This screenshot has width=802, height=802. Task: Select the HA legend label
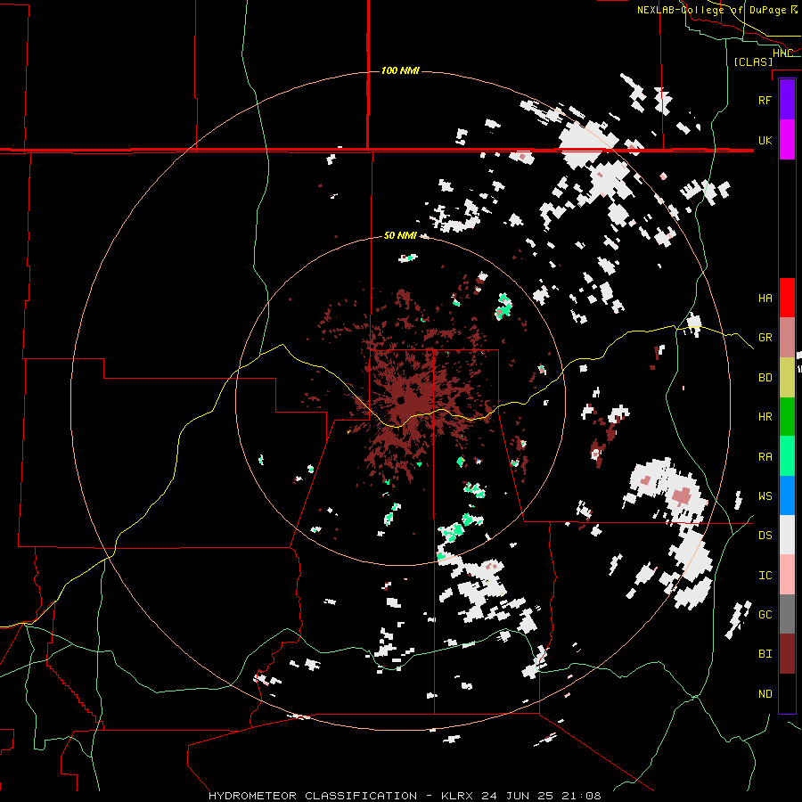point(765,298)
